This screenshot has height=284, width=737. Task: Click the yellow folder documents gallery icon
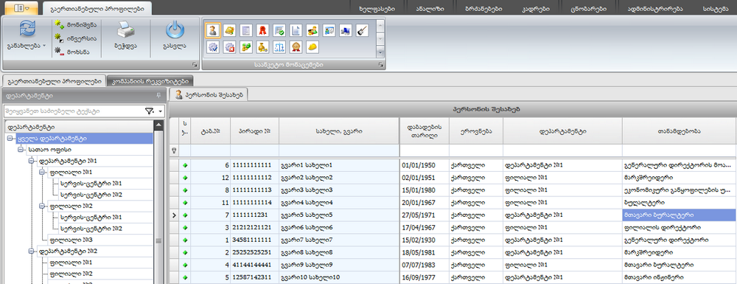(x=229, y=30)
